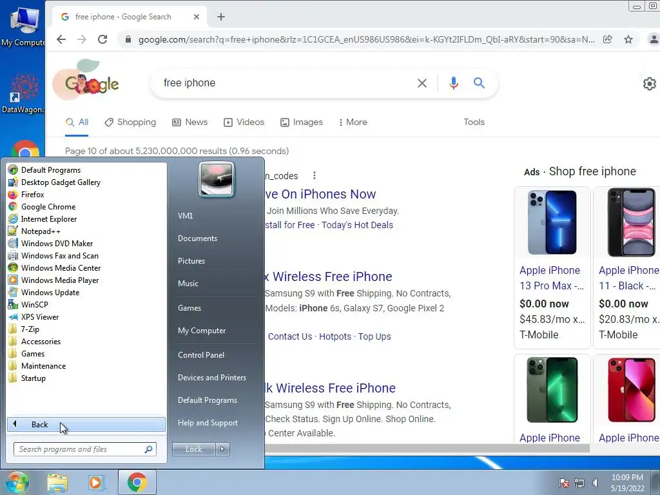Clear the Google search box
The width and height of the screenshot is (660, 495).
422,83
